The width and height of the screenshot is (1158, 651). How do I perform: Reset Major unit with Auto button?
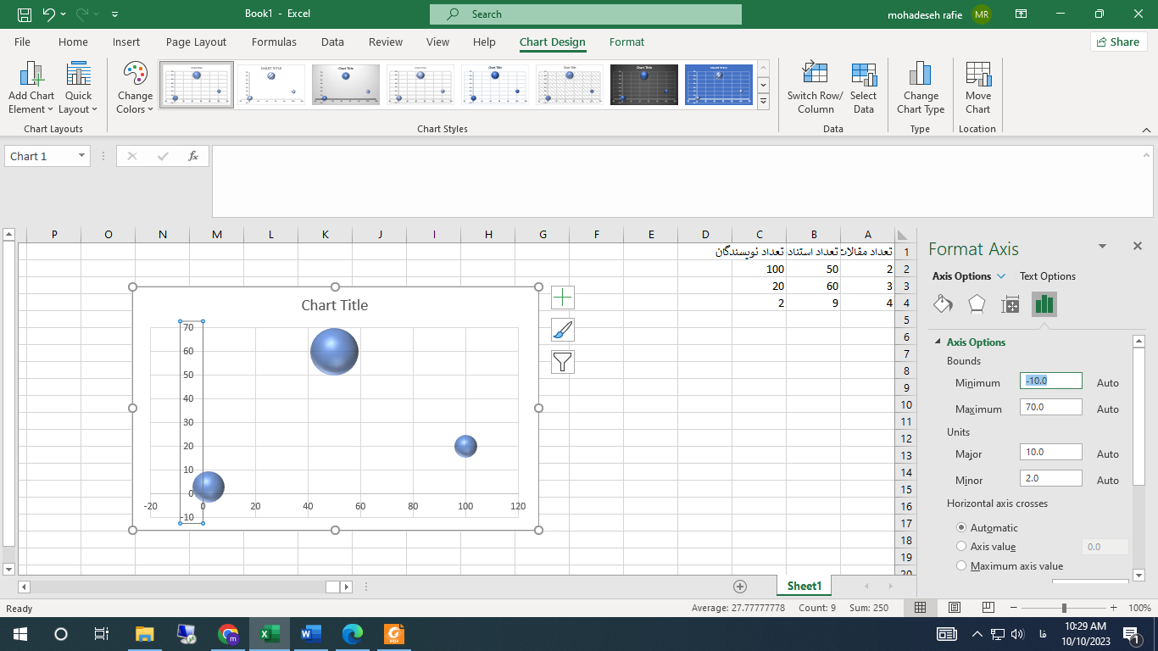1107,453
